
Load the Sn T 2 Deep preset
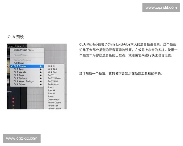tap(54, 78)
